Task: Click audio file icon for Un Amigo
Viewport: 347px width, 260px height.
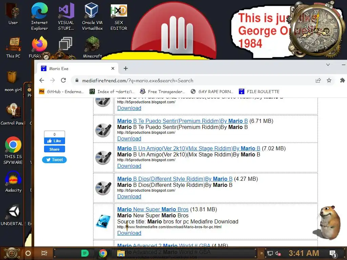Action: pyautogui.click(x=103, y=158)
